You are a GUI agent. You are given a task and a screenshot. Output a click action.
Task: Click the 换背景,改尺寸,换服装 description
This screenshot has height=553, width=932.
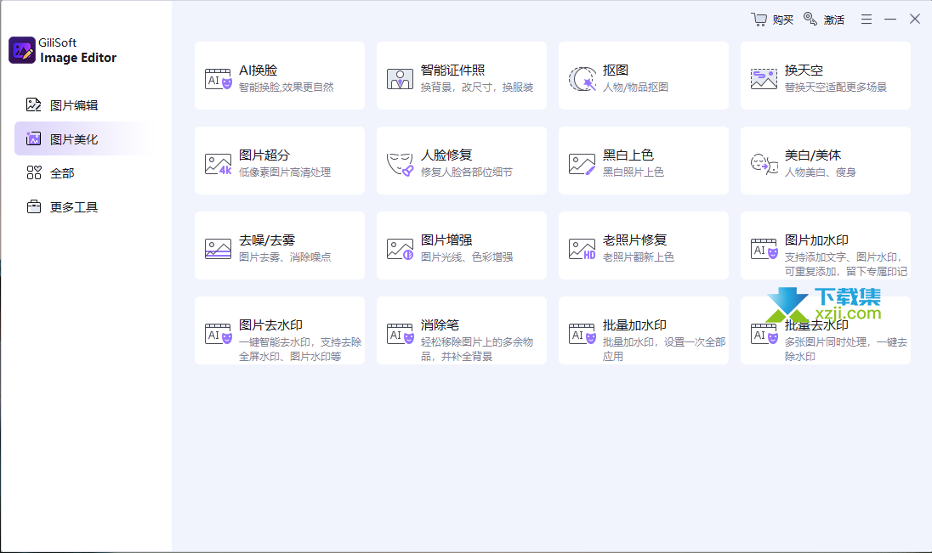477,87
